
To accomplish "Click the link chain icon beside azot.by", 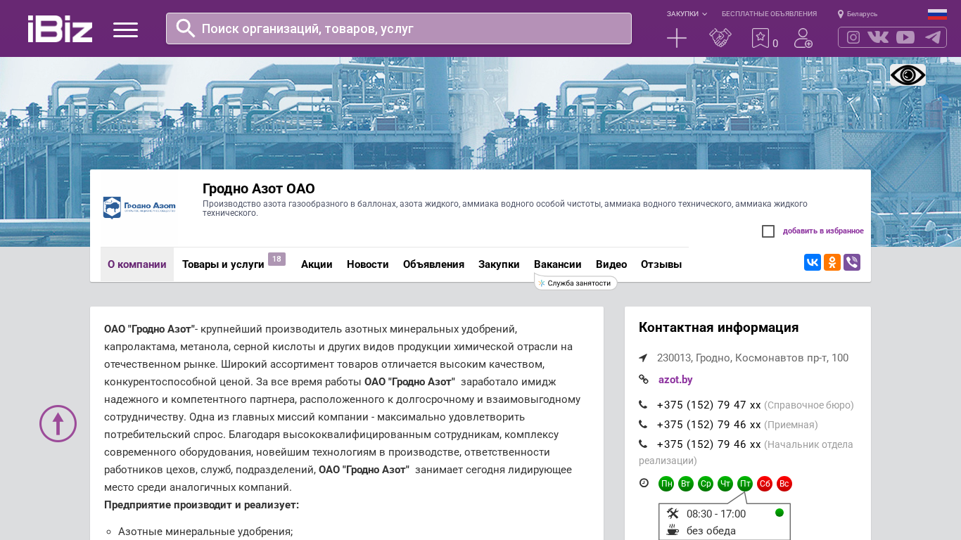I will pos(644,380).
